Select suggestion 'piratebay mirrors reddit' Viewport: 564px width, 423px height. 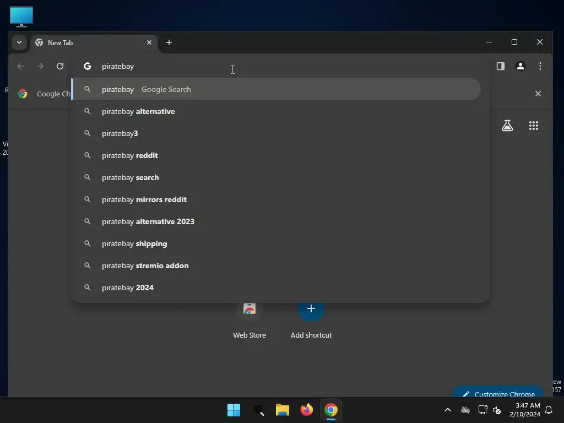point(280,199)
